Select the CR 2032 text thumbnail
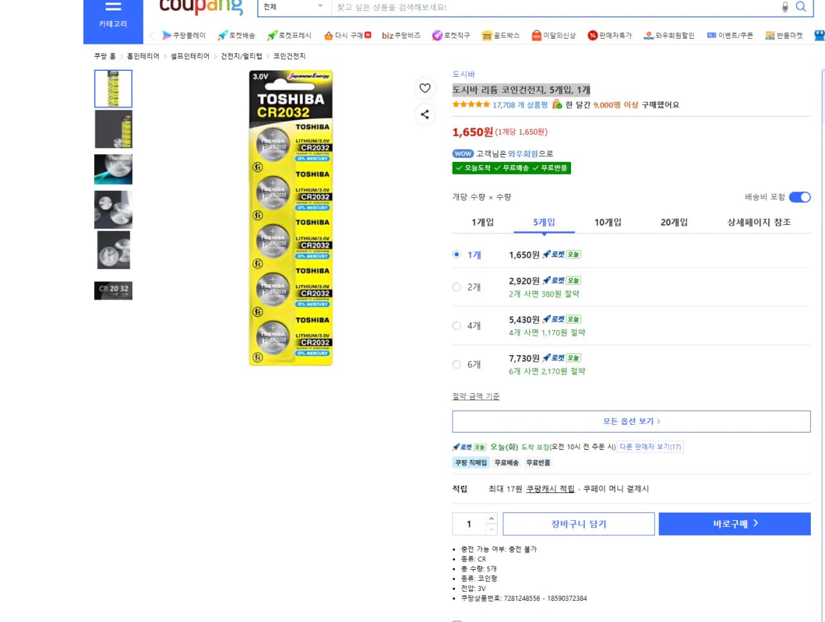This screenshot has height=622, width=825. [x=113, y=290]
